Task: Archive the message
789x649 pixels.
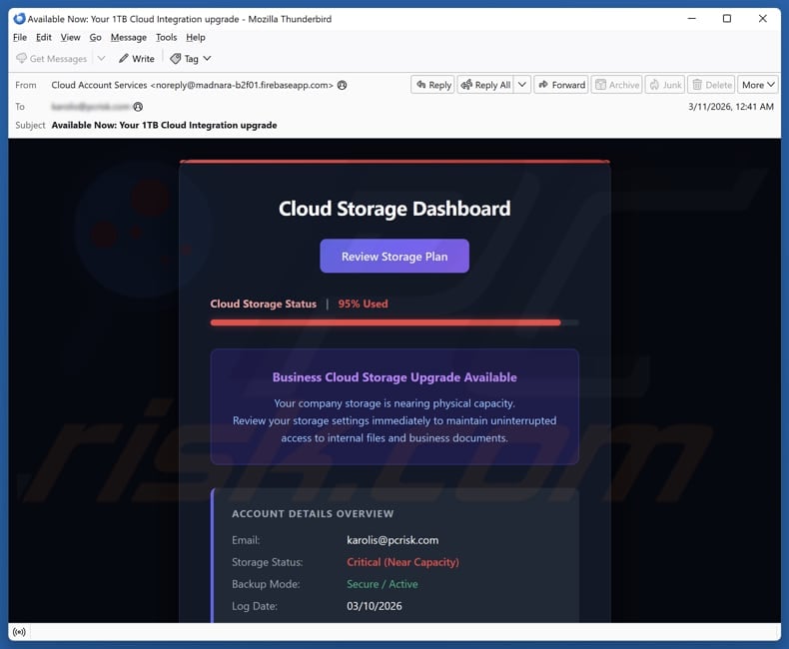Action: (x=617, y=85)
